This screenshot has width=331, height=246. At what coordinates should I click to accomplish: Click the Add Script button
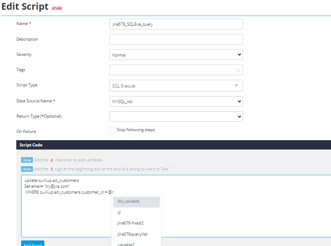click(33, 244)
